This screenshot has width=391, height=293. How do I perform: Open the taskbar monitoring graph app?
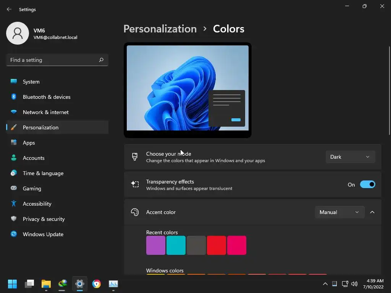pos(113,284)
